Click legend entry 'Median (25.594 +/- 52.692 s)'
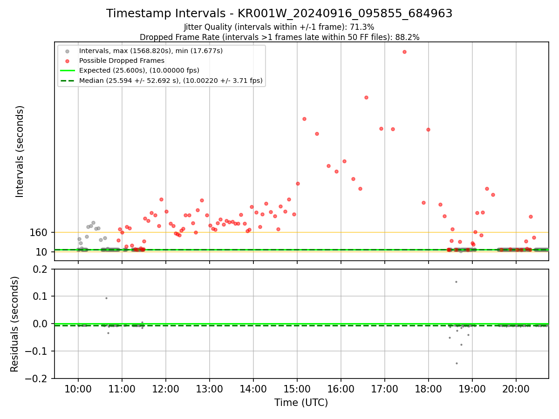The image size is (559, 419). click(171, 81)
